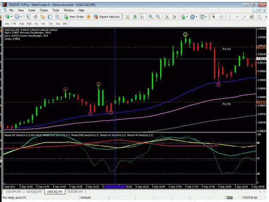
Task: Switch to H4 timeframe
Action: [x=43, y=24]
